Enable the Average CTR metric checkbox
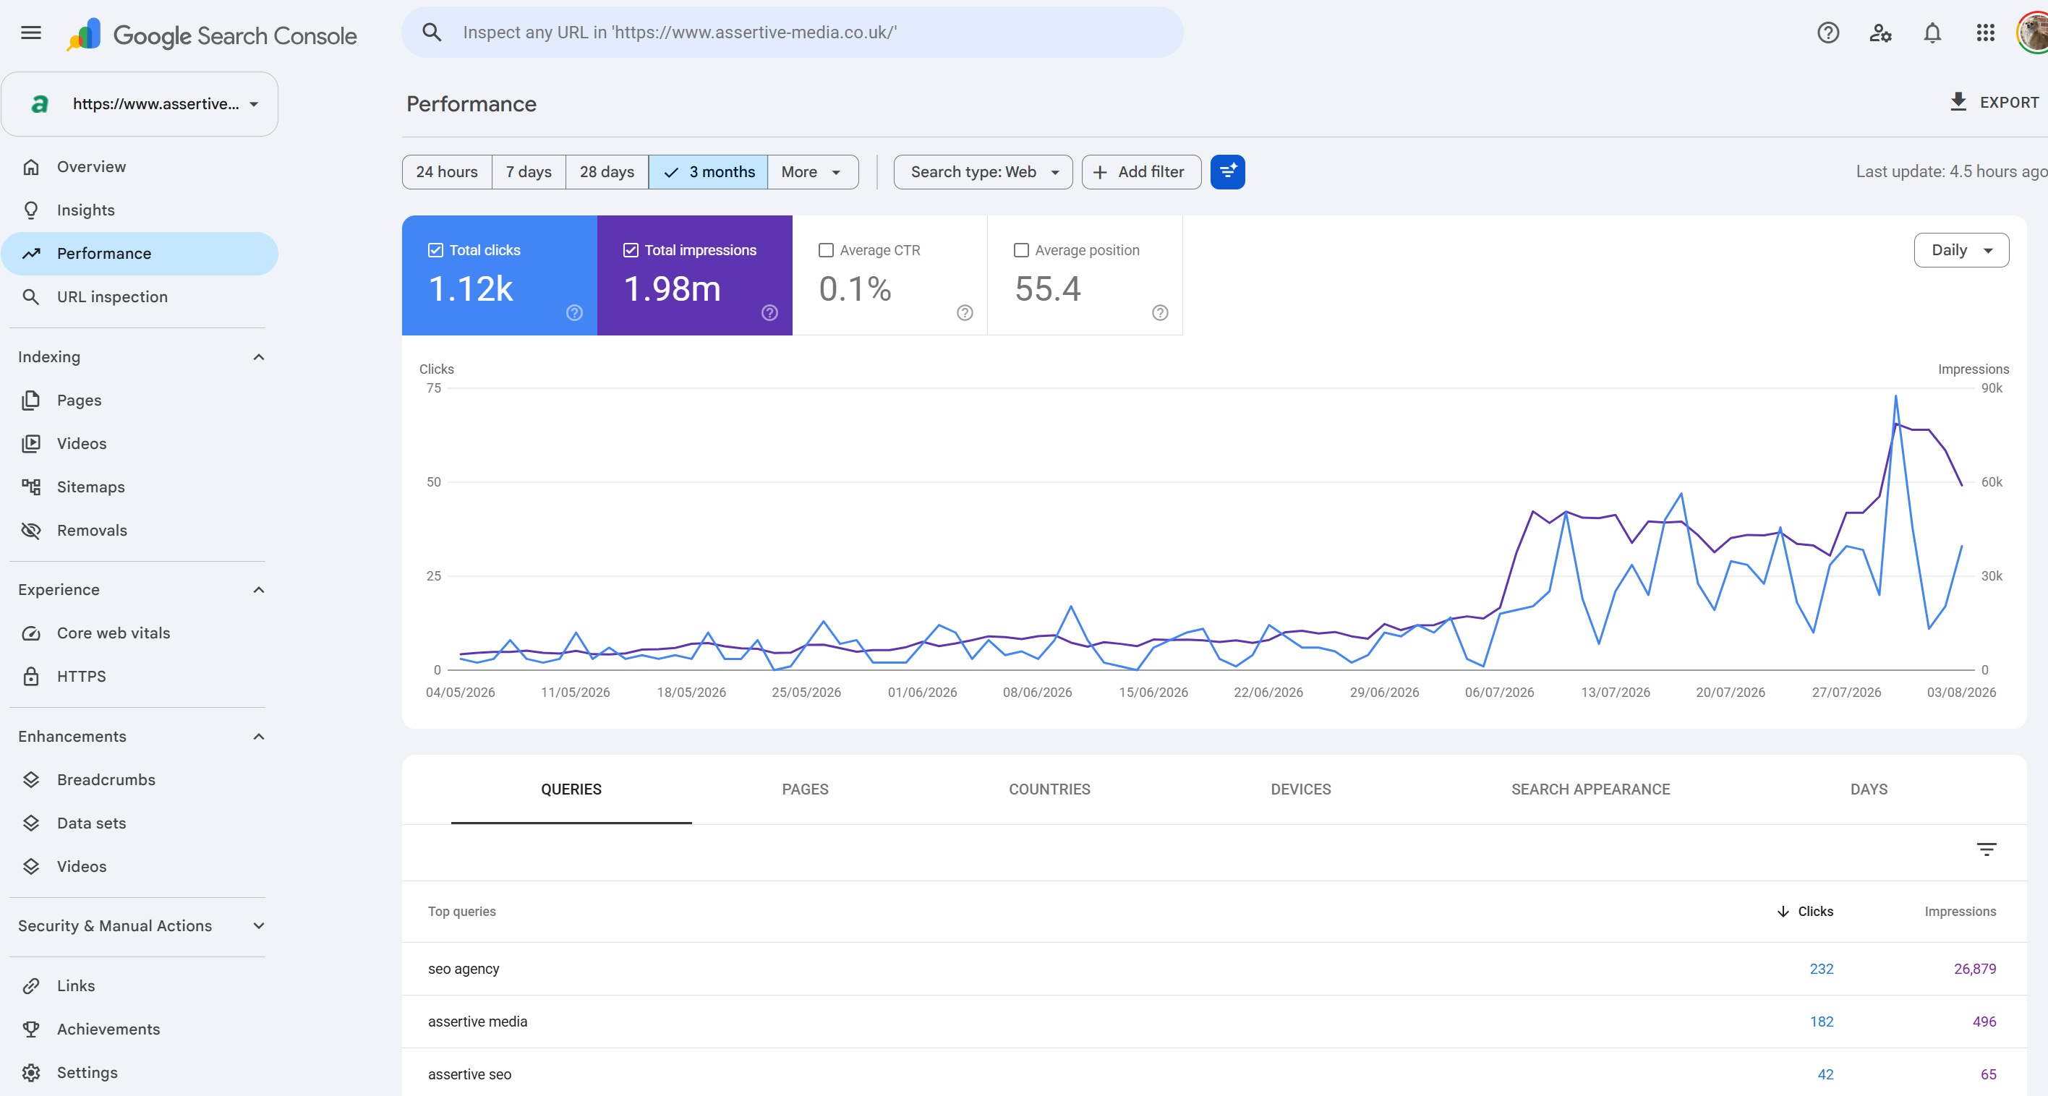Screen dimensions: 2048x1096 [x=826, y=250]
